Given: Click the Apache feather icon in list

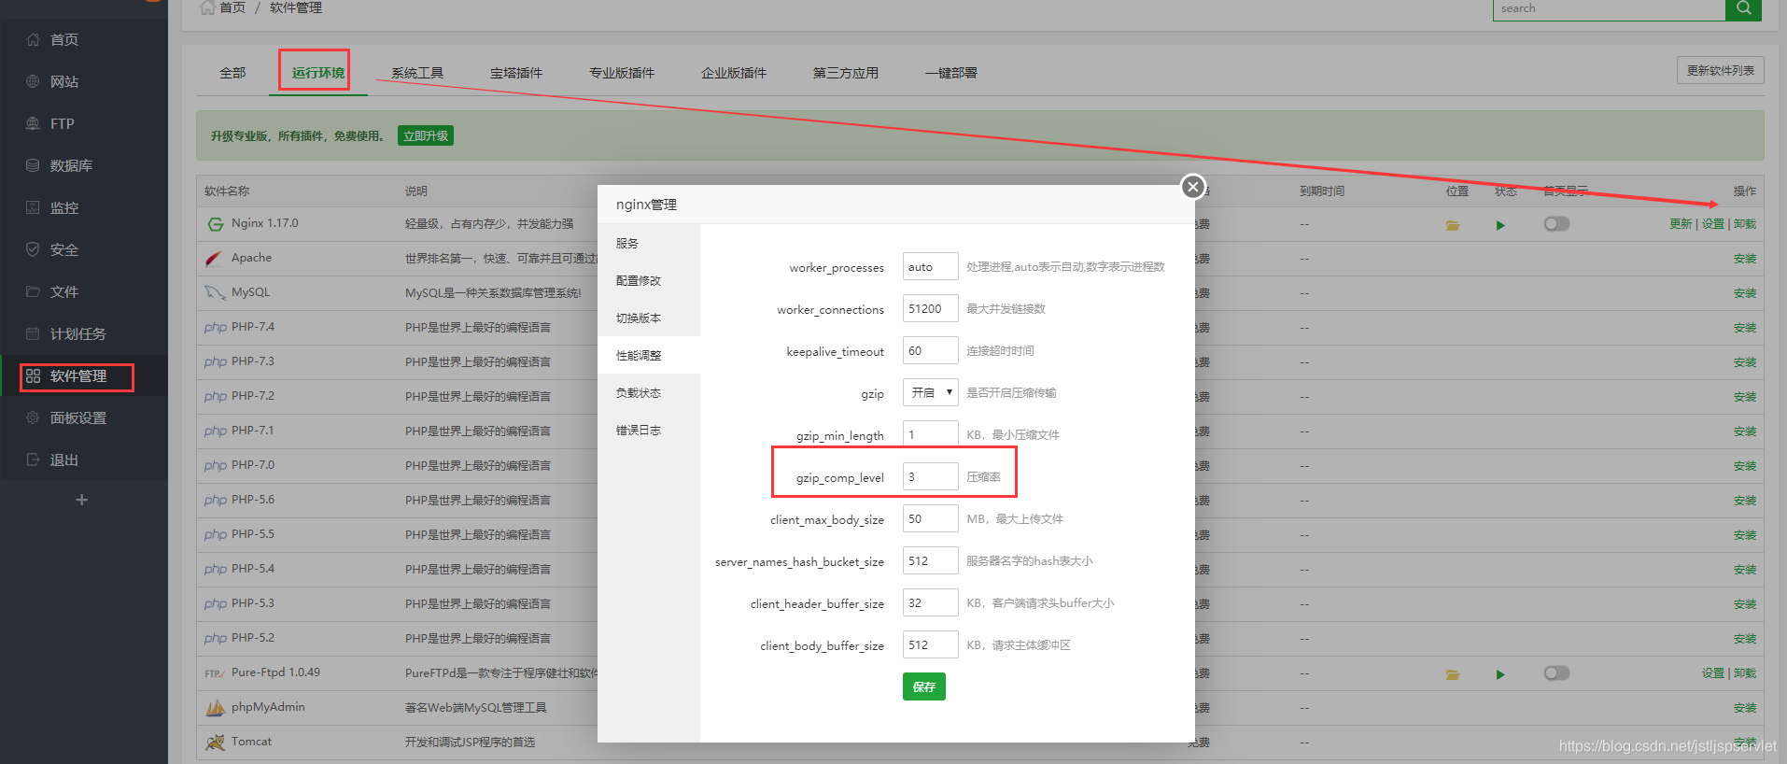Looking at the screenshot, I should click(x=215, y=259).
